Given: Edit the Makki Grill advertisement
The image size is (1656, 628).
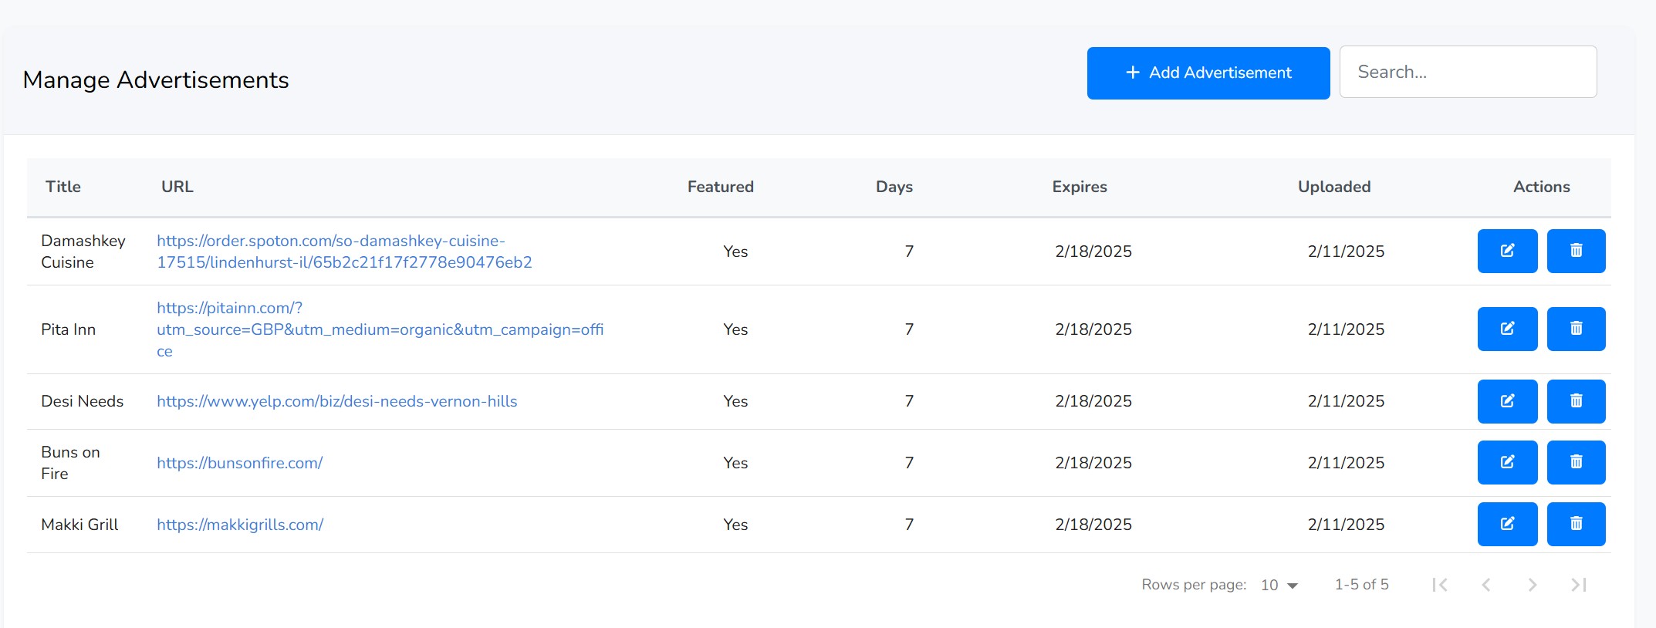Looking at the screenshot, I should 1506,524.
